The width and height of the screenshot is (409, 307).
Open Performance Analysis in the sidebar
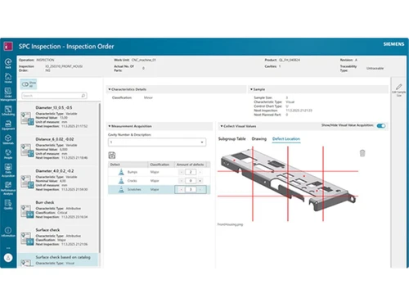point(8,188)
